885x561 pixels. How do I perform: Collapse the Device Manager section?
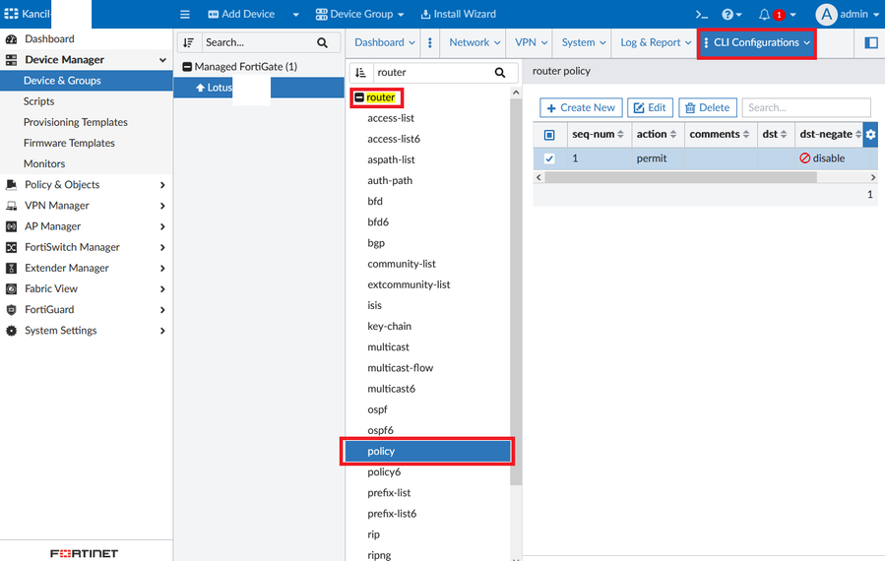coord(162,60)
